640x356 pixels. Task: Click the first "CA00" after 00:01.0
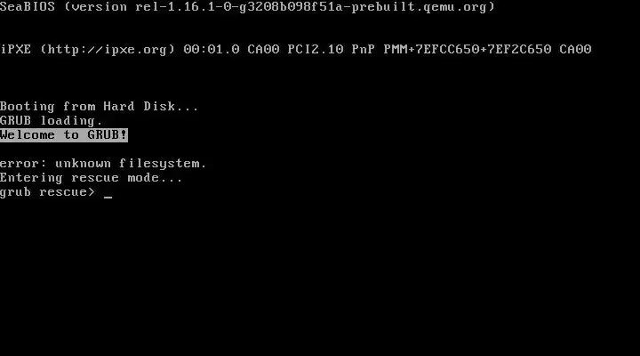click(263, 50)
